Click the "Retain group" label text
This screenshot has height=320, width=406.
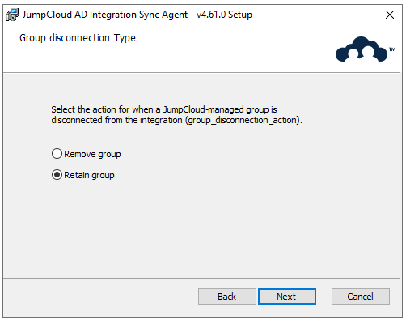[x=89, y=175]
